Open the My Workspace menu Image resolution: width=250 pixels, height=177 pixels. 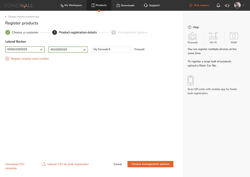click(71, 5)
